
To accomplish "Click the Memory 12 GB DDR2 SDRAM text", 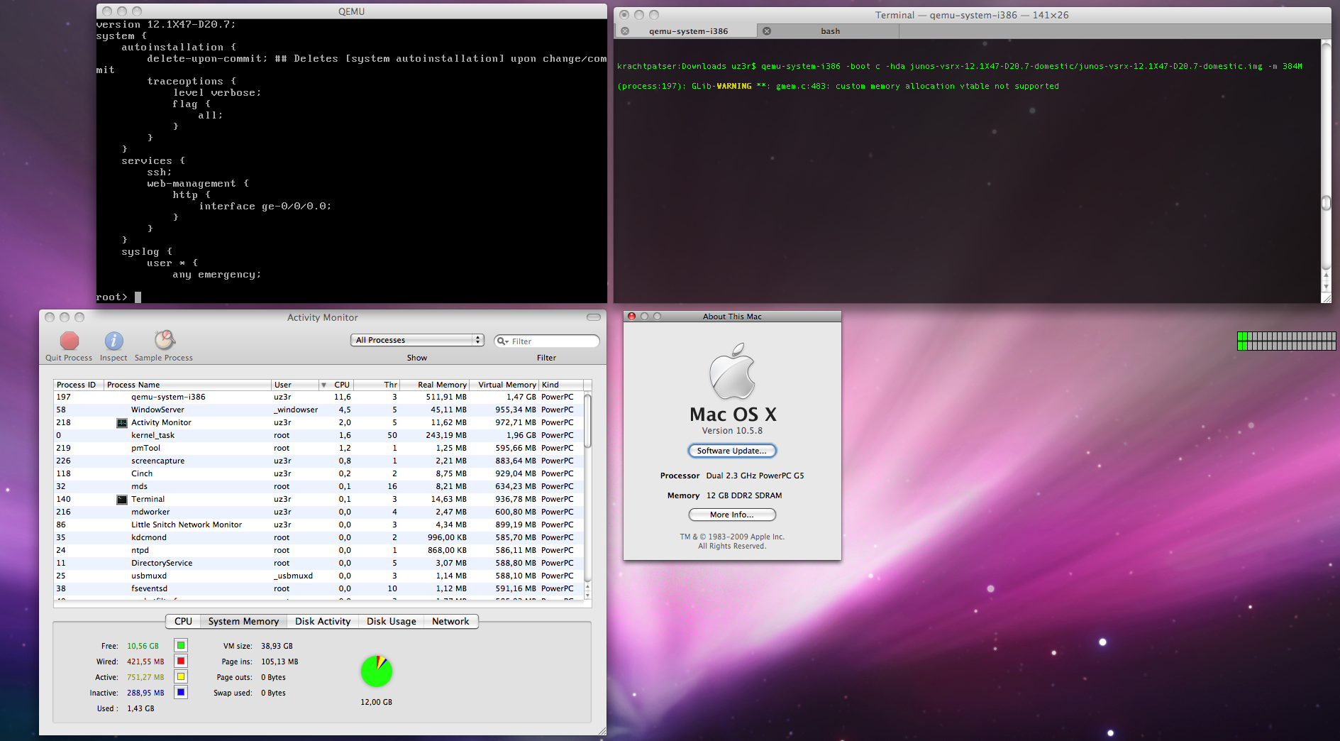I will pos(724,496).
